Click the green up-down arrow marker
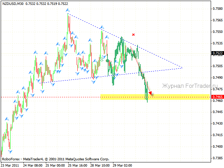 pos(102,59)
